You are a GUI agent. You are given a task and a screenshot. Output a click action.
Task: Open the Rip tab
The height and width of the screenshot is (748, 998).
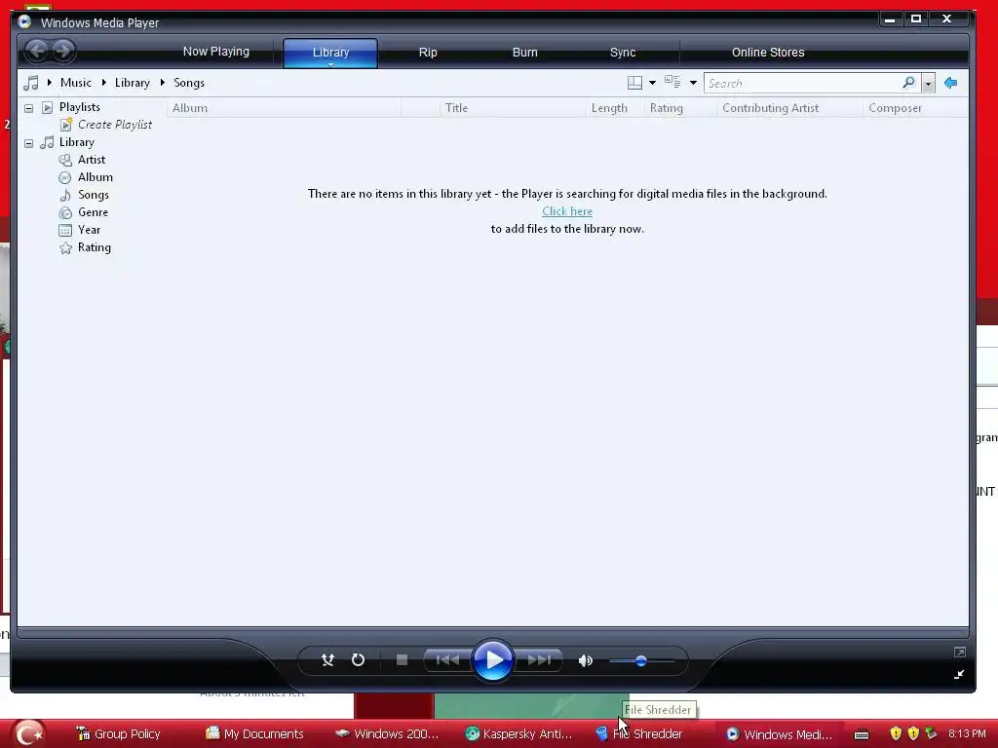[428, 53]
